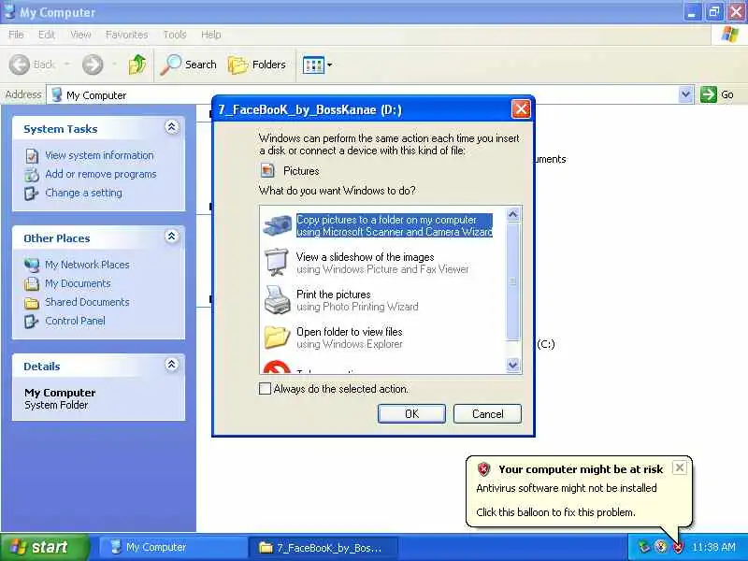The height and width of the screenshot is (561, 748).
Task: Click the My Documents folder icon
Action: tap(32, 284)
